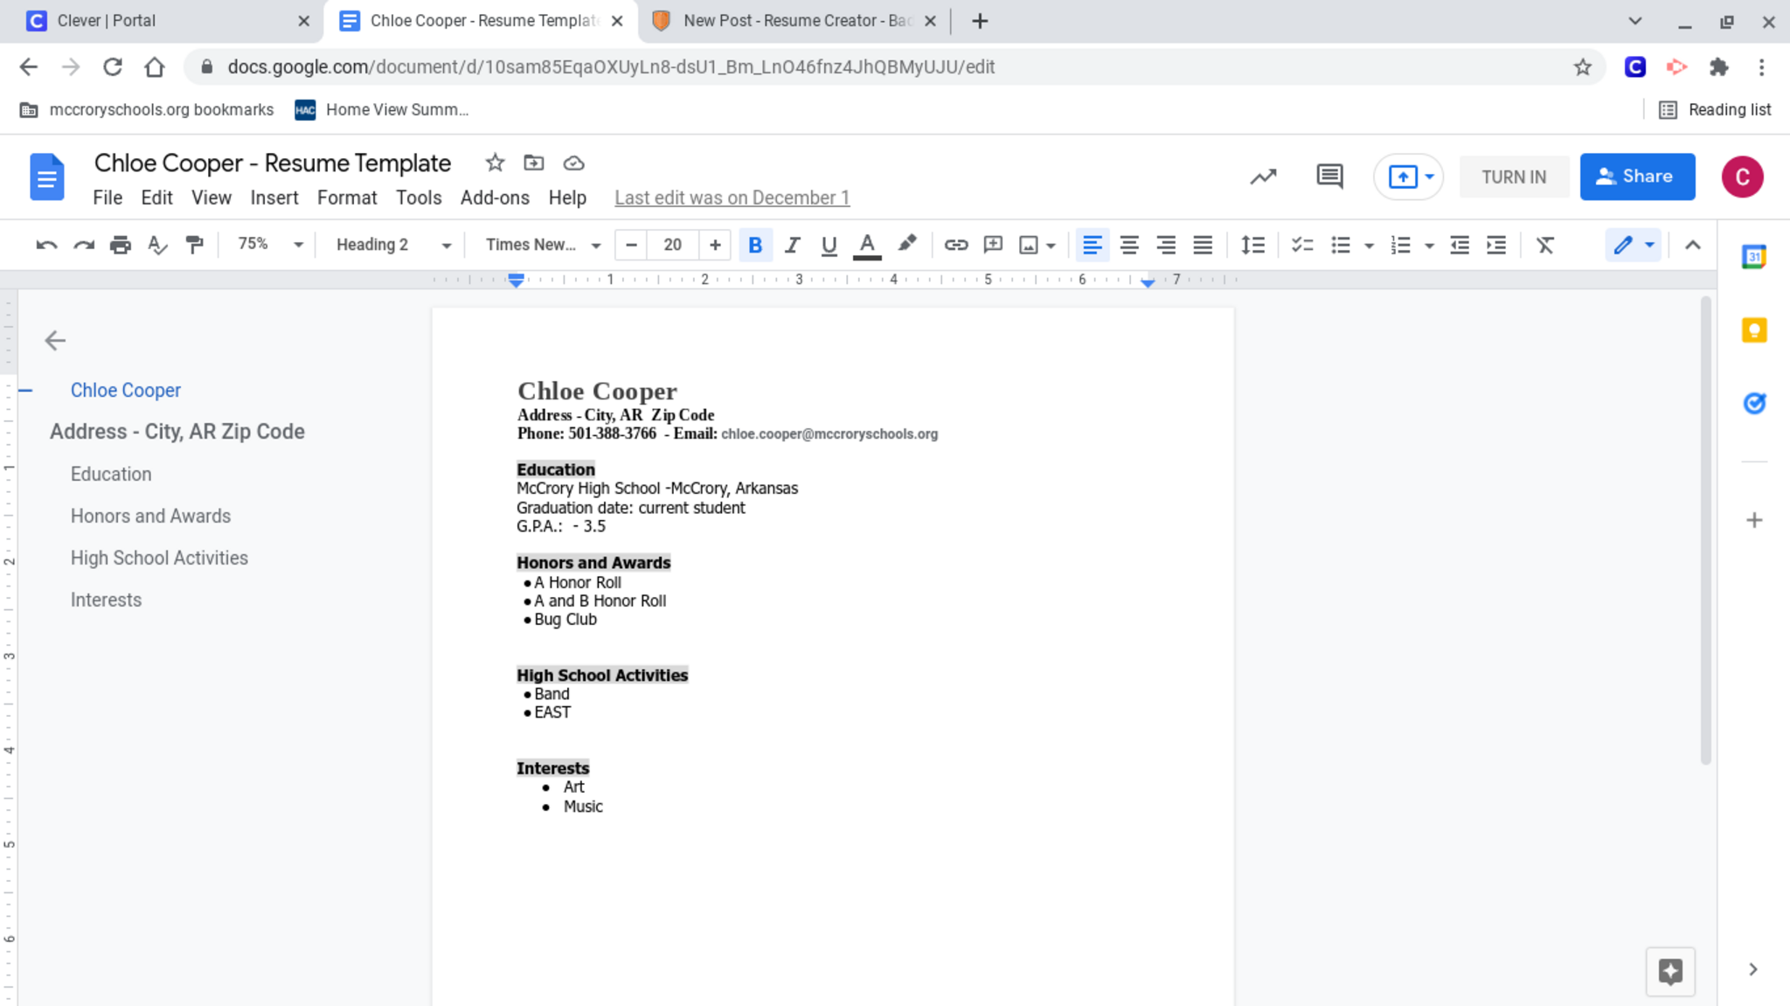Screen dimensions: 1790x1006
Task: Select Honors and Awards in outline
Action: pos(150,517)
